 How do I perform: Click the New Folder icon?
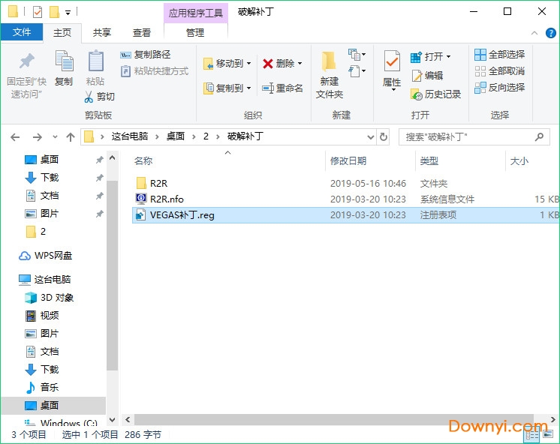tap(329, 61)
